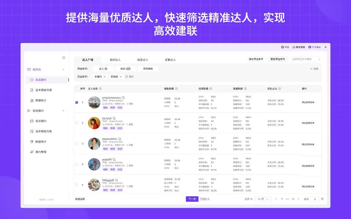The height and width of the screenshot is (219, 351).
Task: Uncheck the simplymandys row checkbox
Action: coord(77,102)
